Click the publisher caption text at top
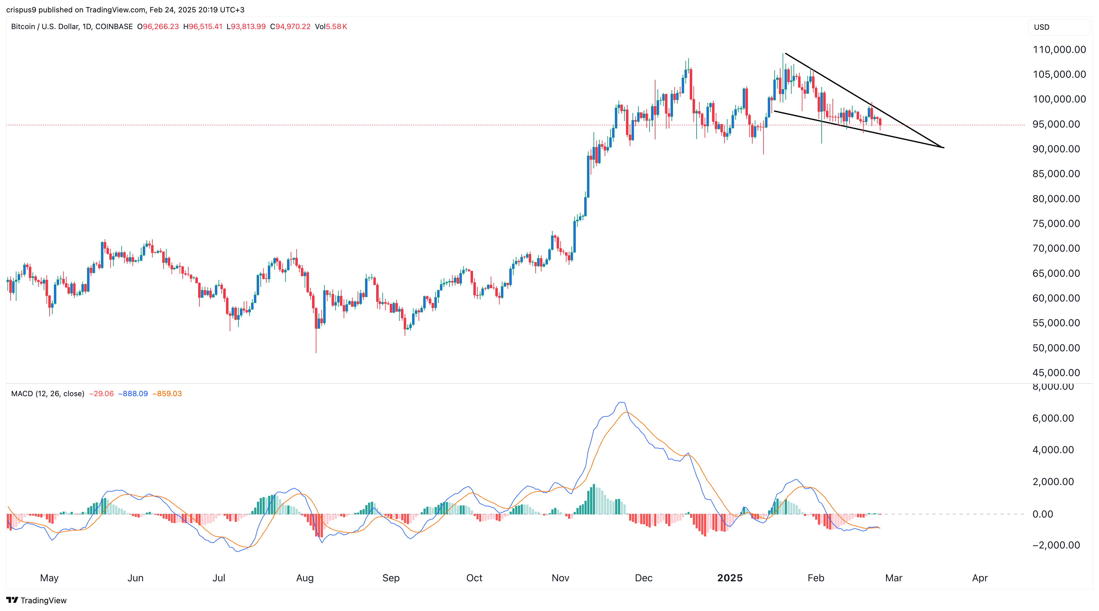The image size is (1099, 611). coord(125,9)
